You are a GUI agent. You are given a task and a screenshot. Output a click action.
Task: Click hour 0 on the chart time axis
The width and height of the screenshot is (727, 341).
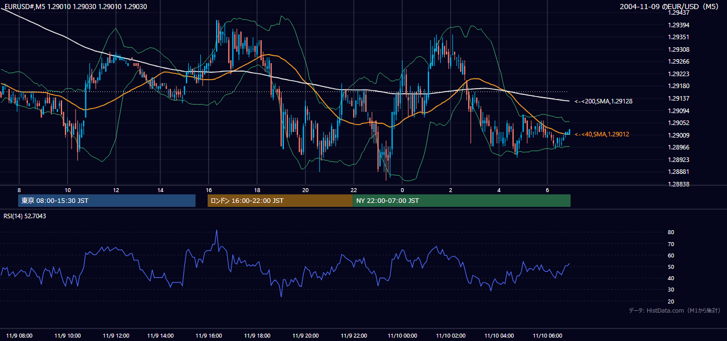[402, 190]
